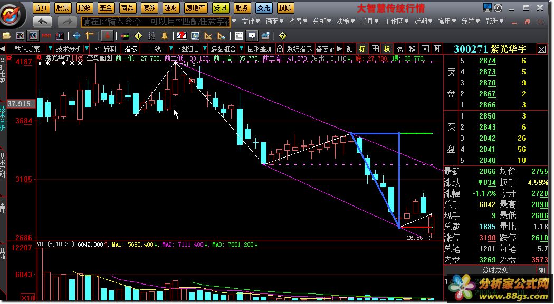Viewport: 554px width, 304px height.
Task: Toggle the 线 line-drawing button
Action: 399,48
